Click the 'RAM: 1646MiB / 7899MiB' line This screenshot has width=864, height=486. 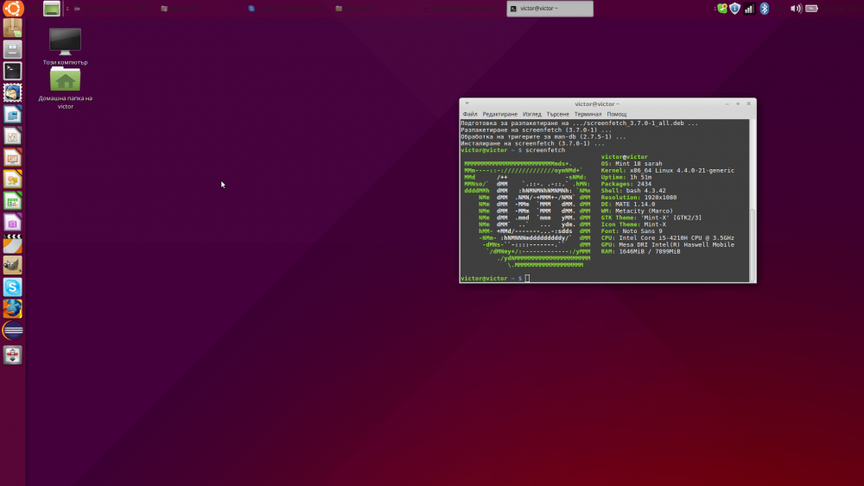click(640, 251)
